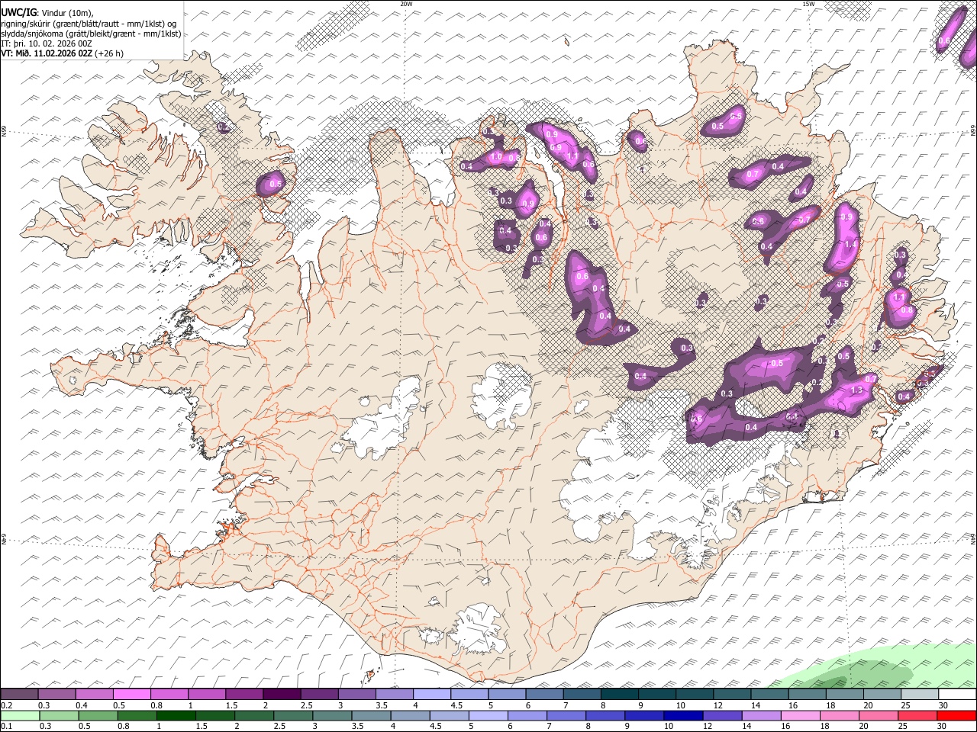Image resolution: width=977 pixels, height=732 pixels.
Task: Click the bold 'VT: Mið. 11.02.2026 02Z' text
Action: 47,53
